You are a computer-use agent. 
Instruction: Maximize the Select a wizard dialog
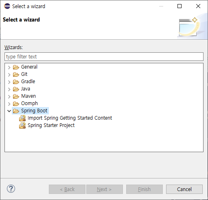tap(180, 6)
